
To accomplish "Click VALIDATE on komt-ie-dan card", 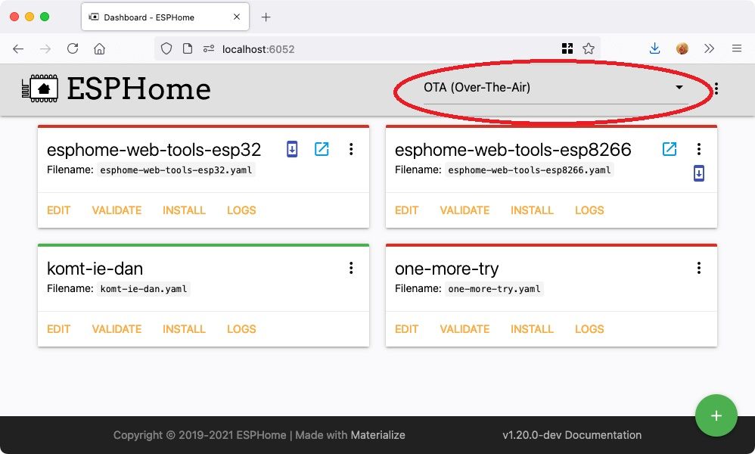I will pos(117,329).
